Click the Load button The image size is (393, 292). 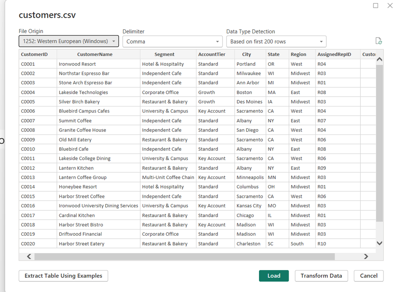[274, 276]
